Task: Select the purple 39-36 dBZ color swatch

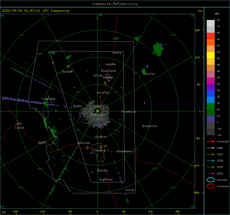Action: (211, 87)
